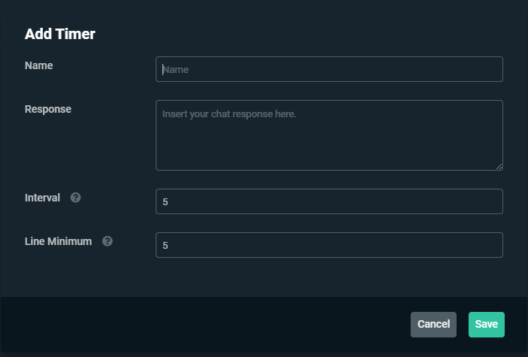Grab the Response textarea resize handle
This screenshot has height=357, width=528.
pos(499,166)
